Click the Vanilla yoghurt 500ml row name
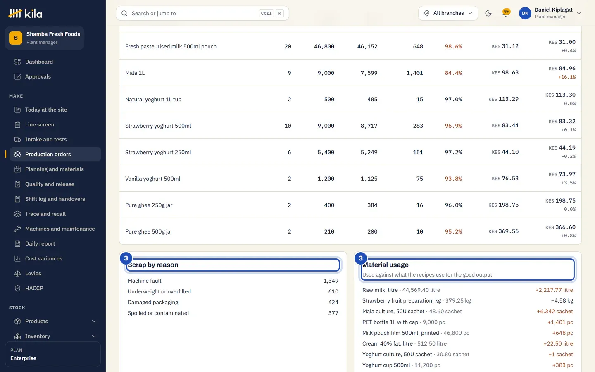 [x=153, y=179]
